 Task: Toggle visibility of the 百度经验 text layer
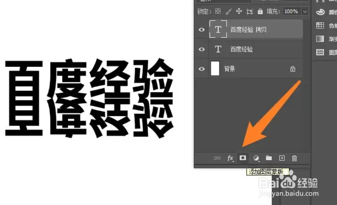pyautogui.click(x=202, y=49)
